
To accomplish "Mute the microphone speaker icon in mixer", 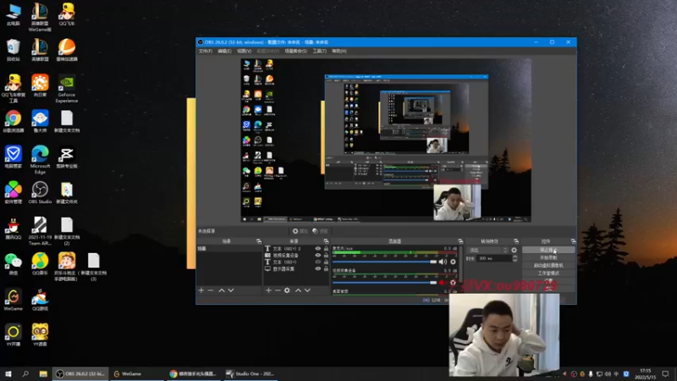I will tap(443, 262).
